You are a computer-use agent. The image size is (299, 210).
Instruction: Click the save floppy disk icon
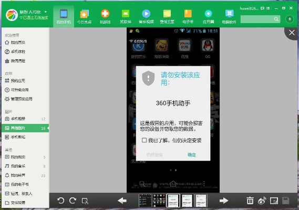click(x=286, y=201)
